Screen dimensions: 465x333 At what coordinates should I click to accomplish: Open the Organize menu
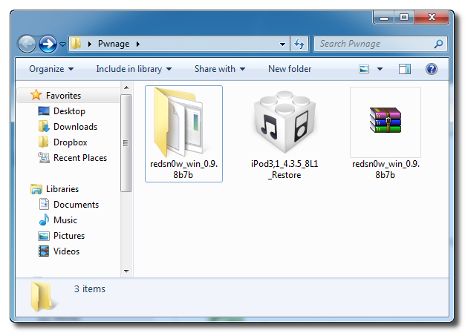point(51,69)
